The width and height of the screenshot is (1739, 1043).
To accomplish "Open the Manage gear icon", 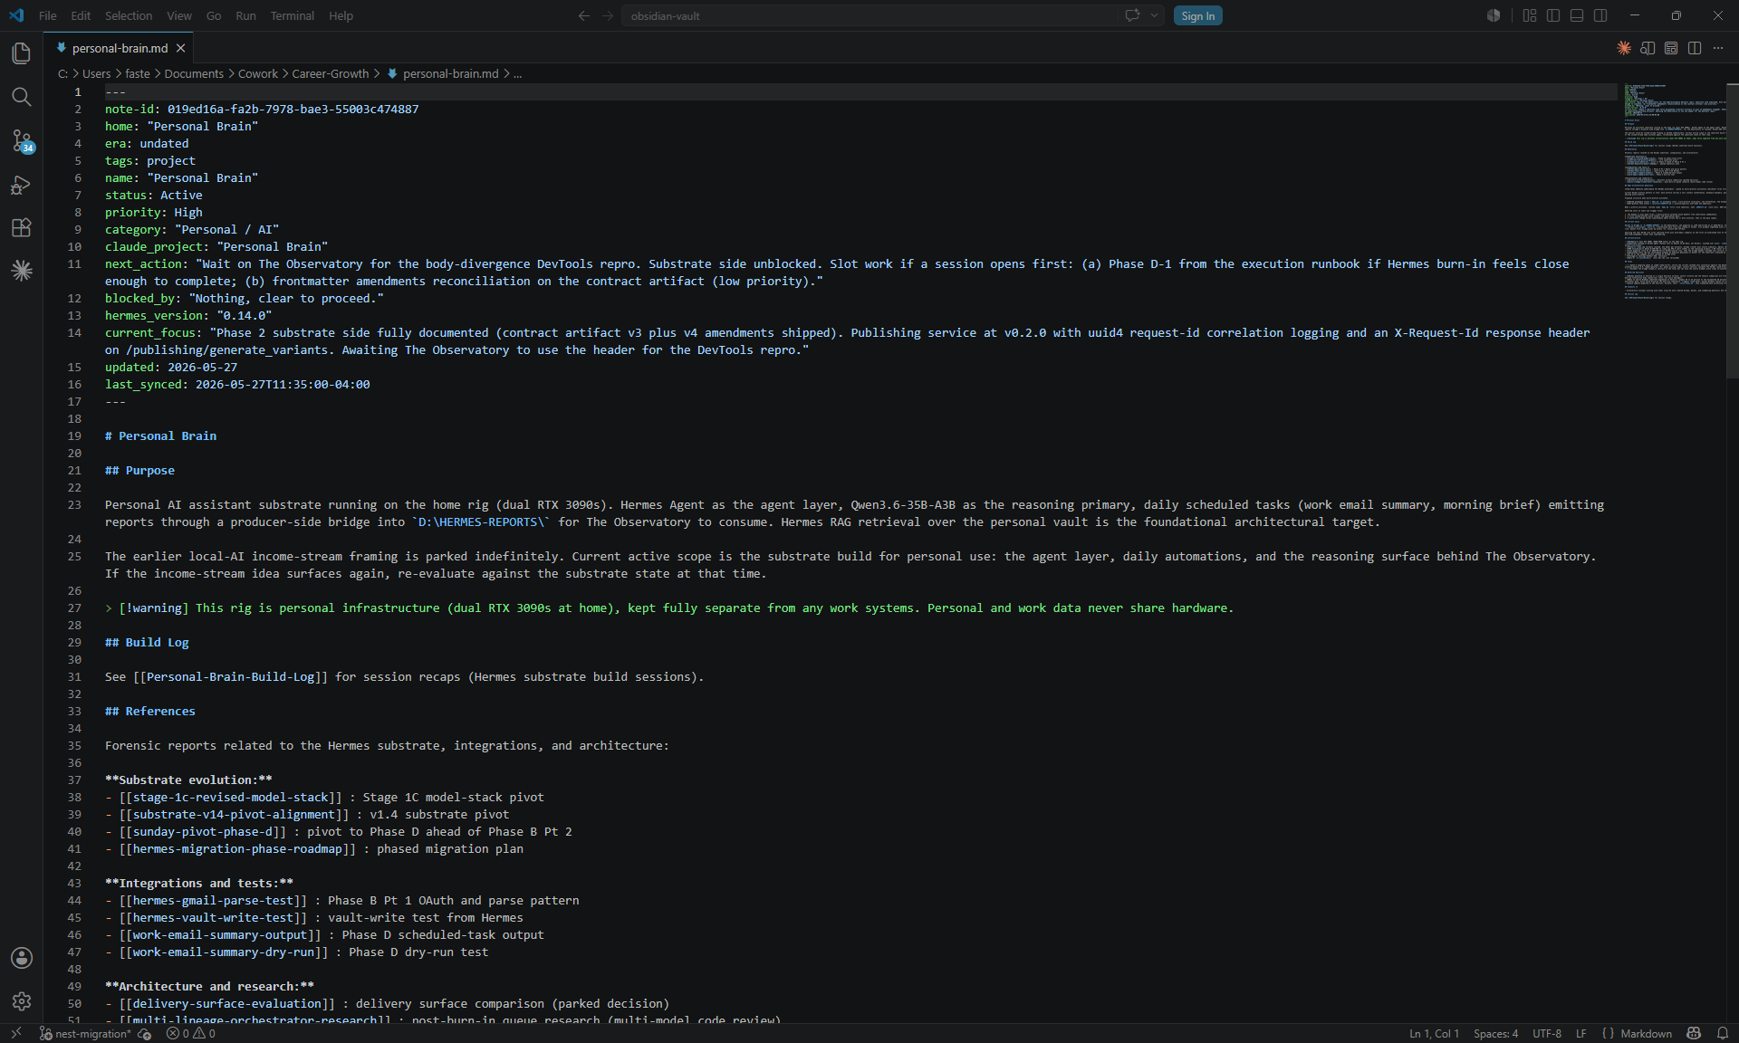I will [x=22, y=1000].
